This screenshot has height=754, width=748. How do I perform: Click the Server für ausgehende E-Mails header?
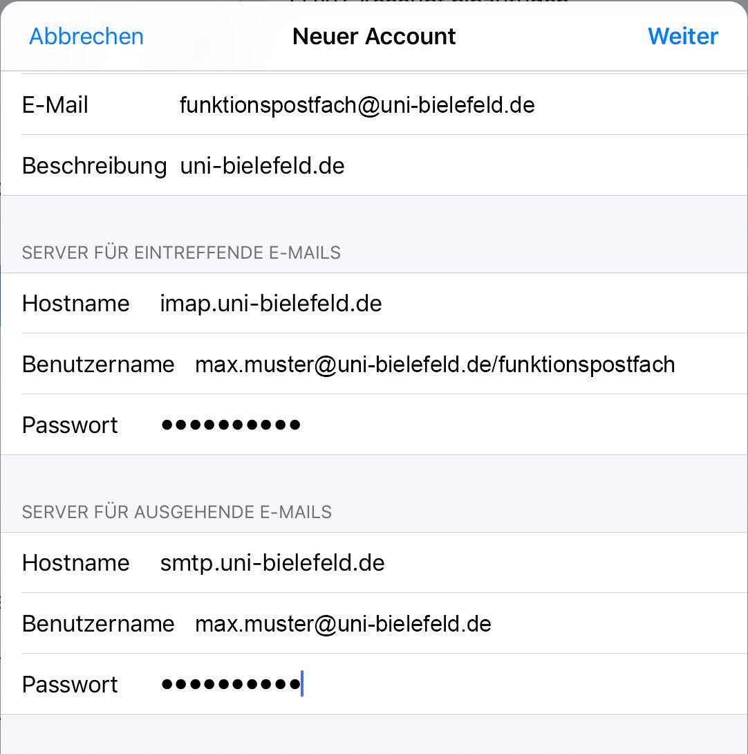coord(177,512)
